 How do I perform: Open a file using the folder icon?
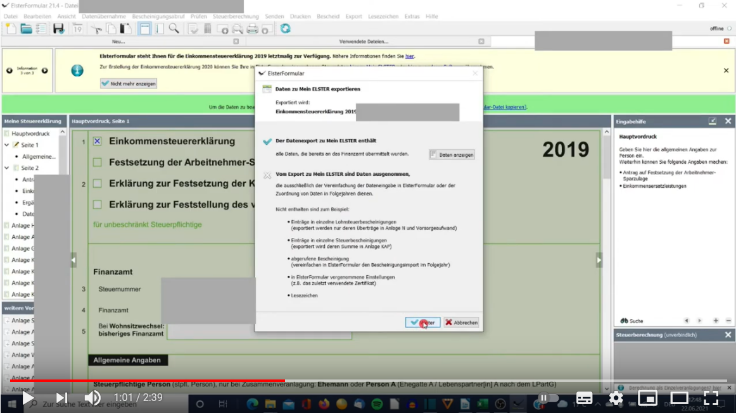point(27,29)
